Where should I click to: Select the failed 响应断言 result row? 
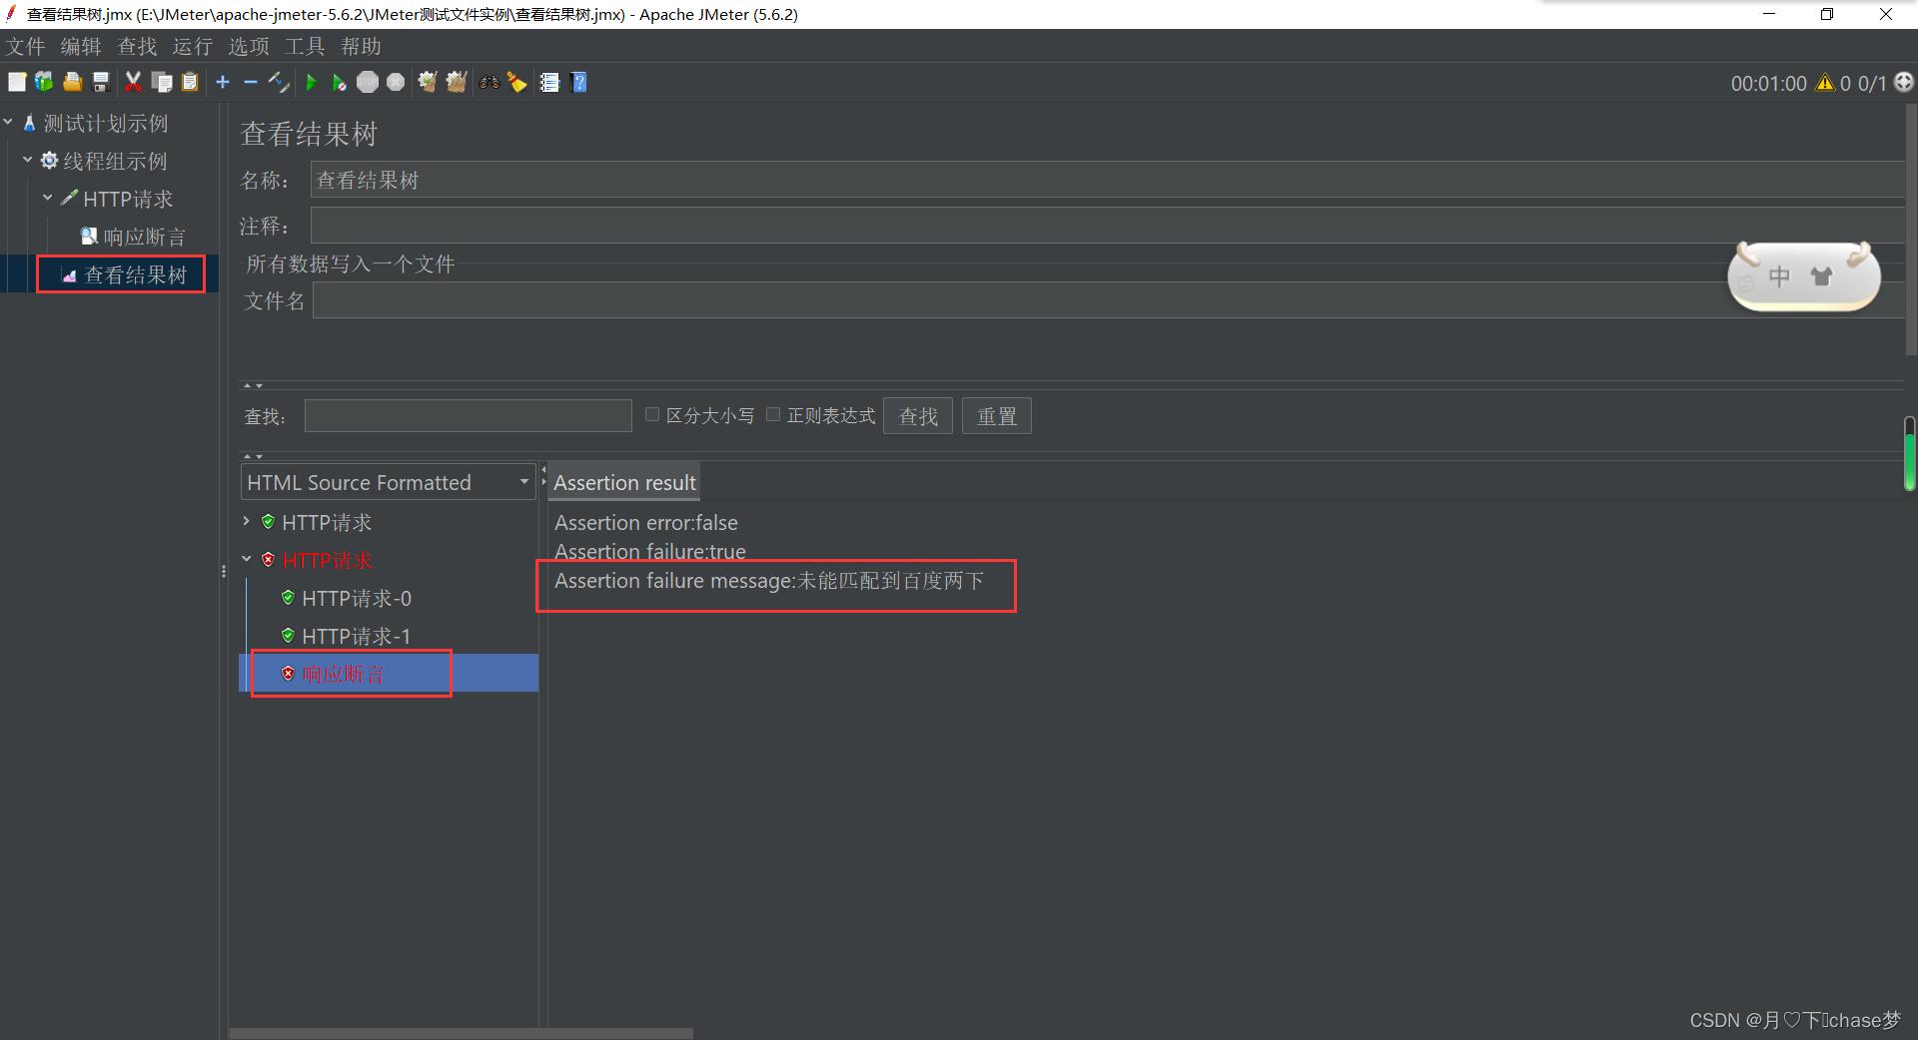pyautogui.click(x=389, y=674)
